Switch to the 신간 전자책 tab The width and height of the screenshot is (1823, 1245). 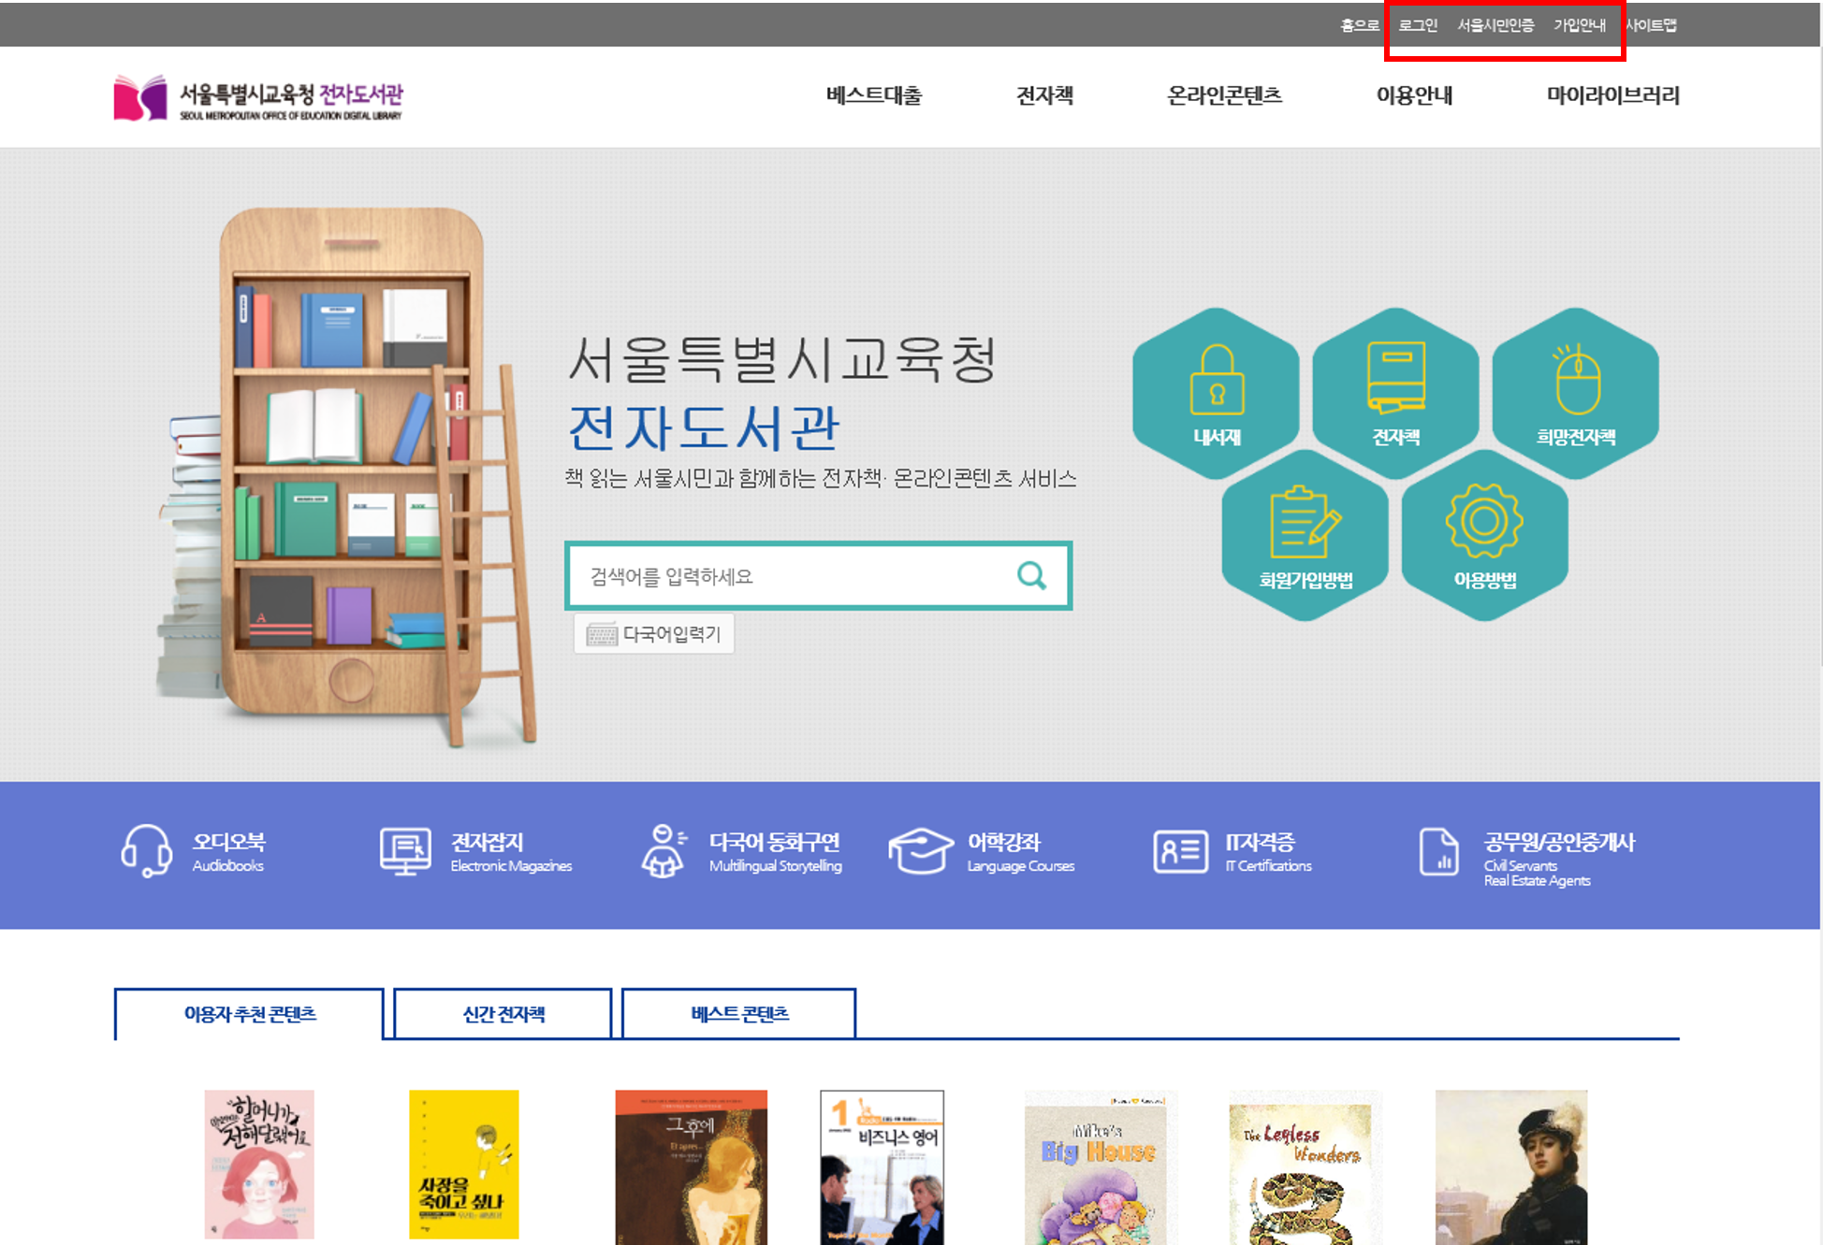[x=503, y=1014]
